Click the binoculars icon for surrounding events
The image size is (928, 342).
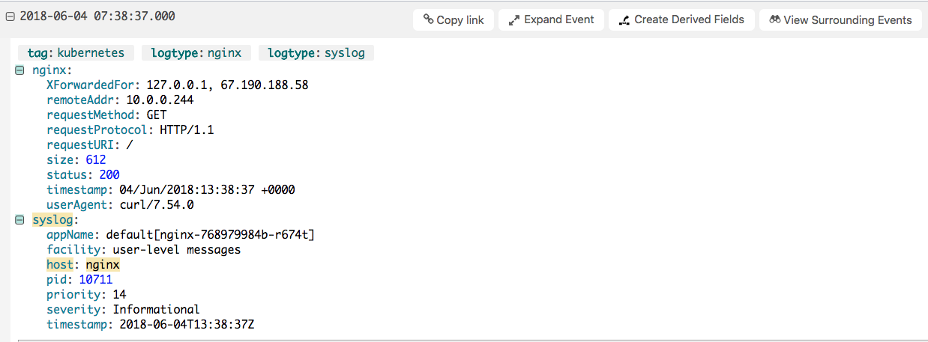pos(775,20)
